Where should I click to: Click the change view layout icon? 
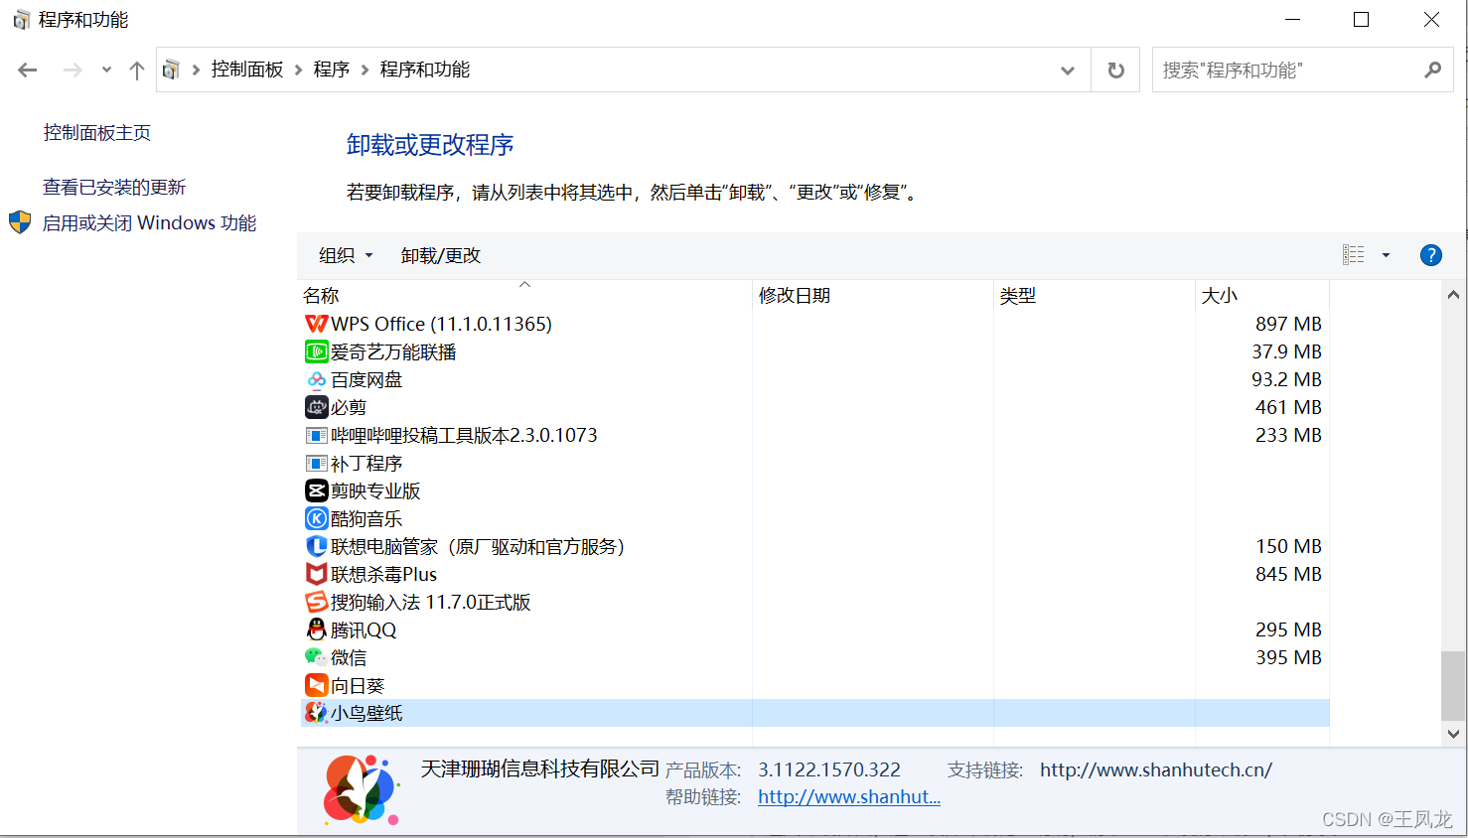[x=1353, y=255]
